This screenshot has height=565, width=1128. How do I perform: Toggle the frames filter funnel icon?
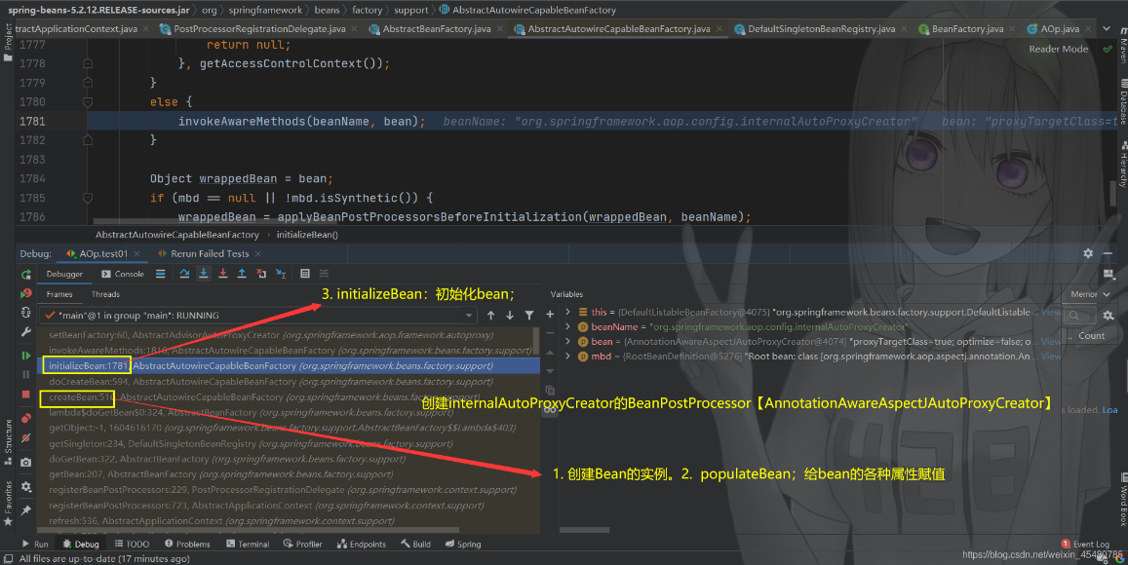(x=529, y=315)
